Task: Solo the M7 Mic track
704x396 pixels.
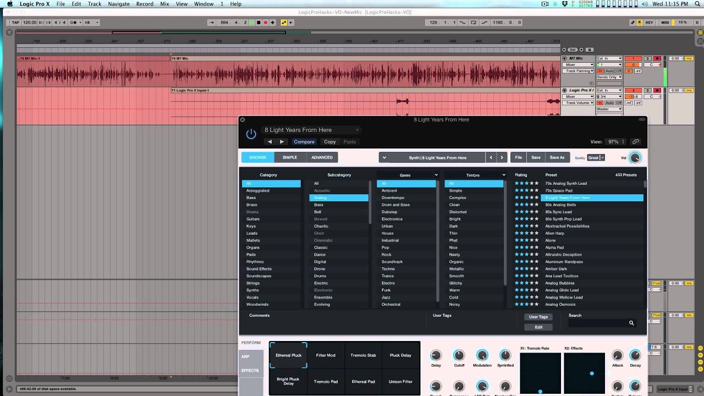Action: [648, 58]
